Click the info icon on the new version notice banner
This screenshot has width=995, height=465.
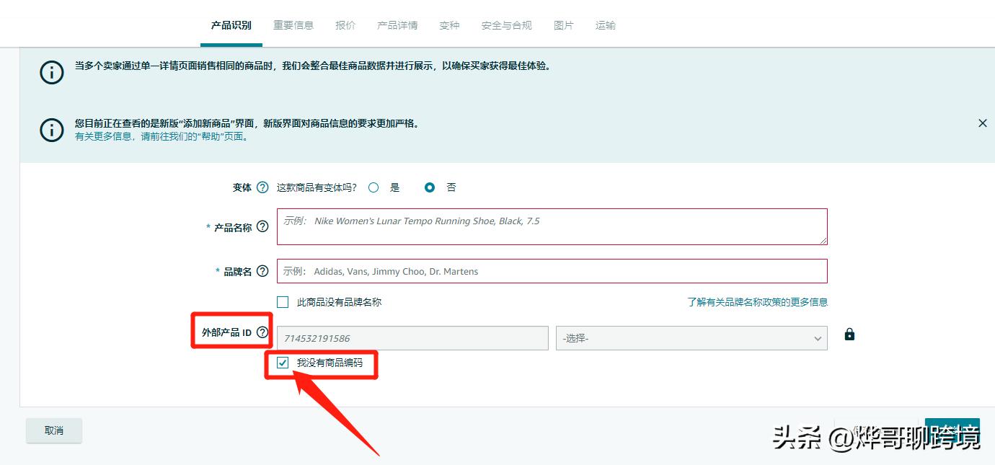click(51, 130)
